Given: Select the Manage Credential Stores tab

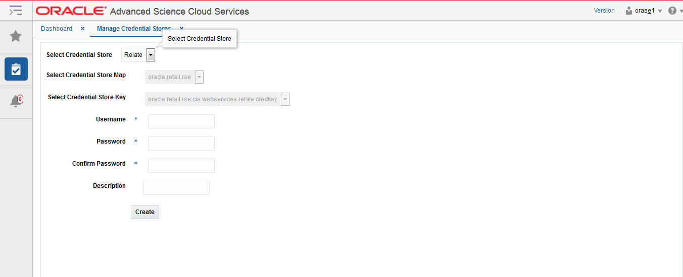Looking at the screenshot, I should 134,29.
